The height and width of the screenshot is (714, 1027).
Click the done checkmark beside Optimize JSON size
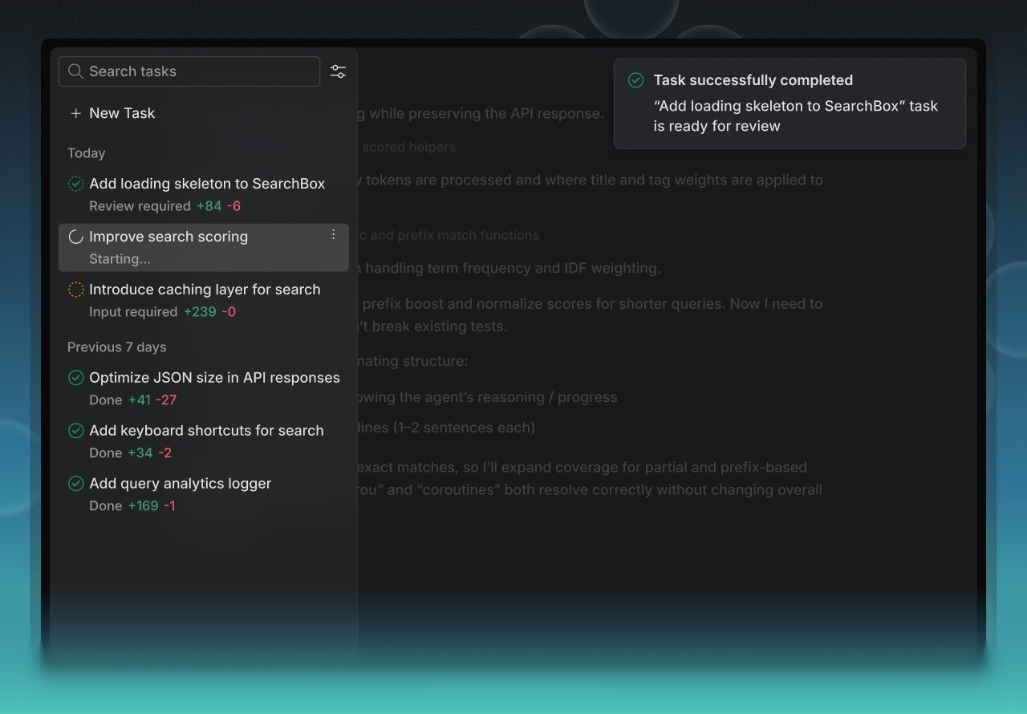(76, 377)
